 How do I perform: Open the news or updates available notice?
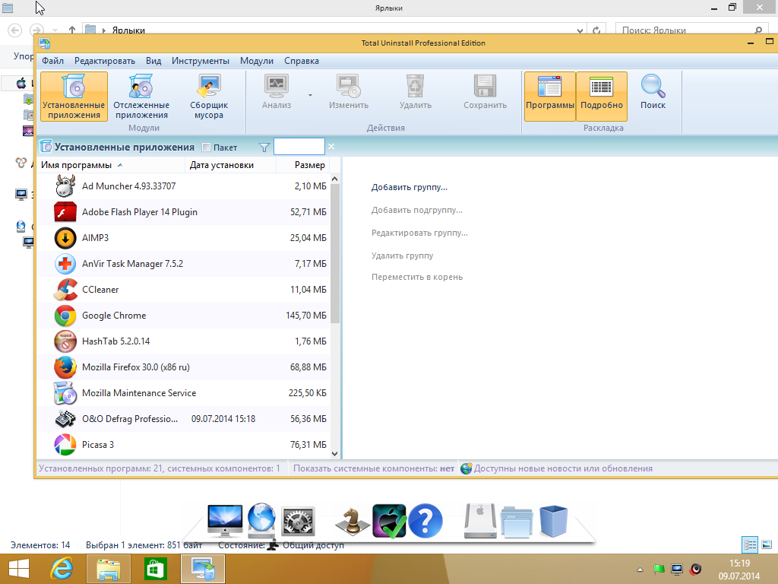pos(557,468)
